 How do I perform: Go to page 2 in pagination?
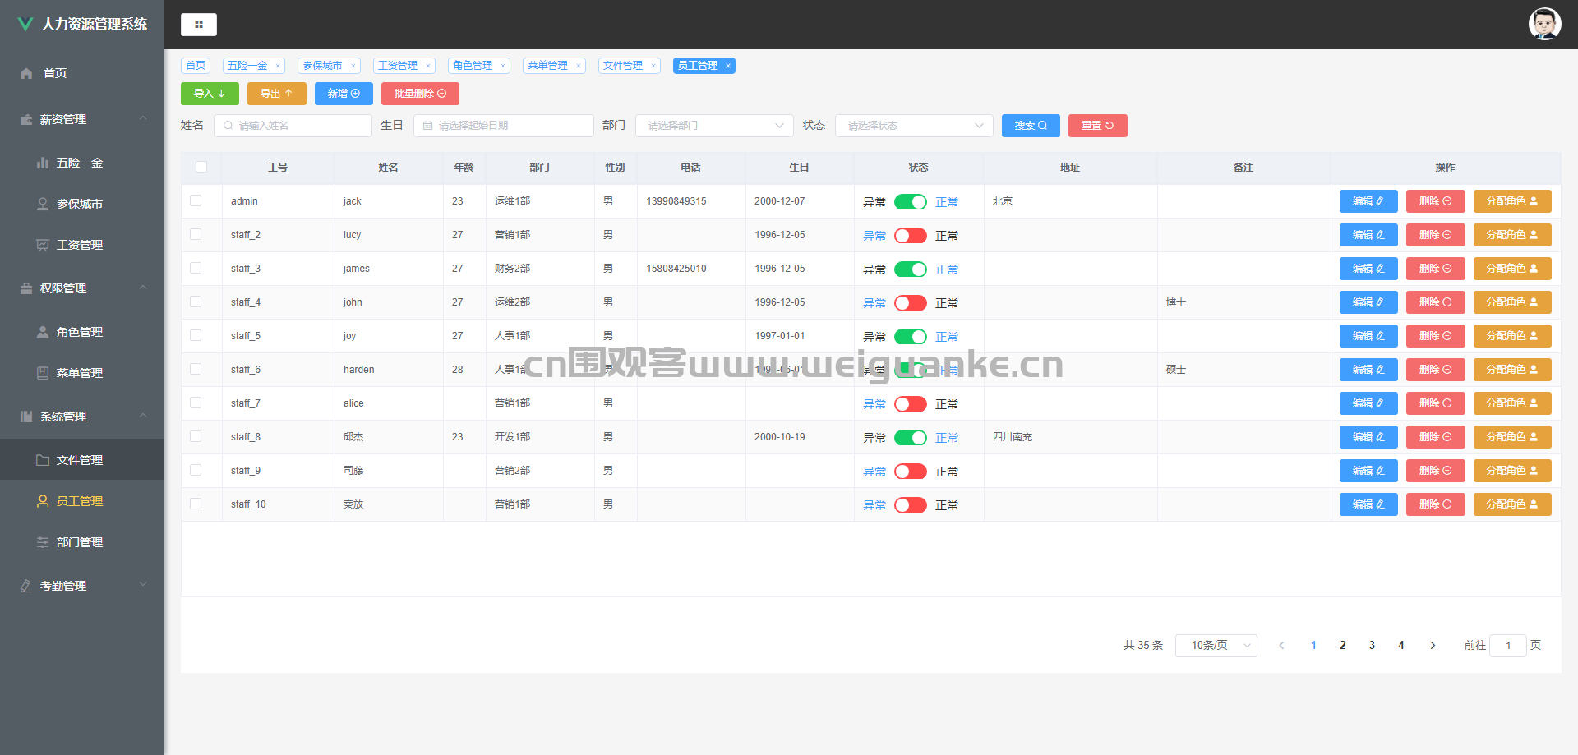[1343, 645]
